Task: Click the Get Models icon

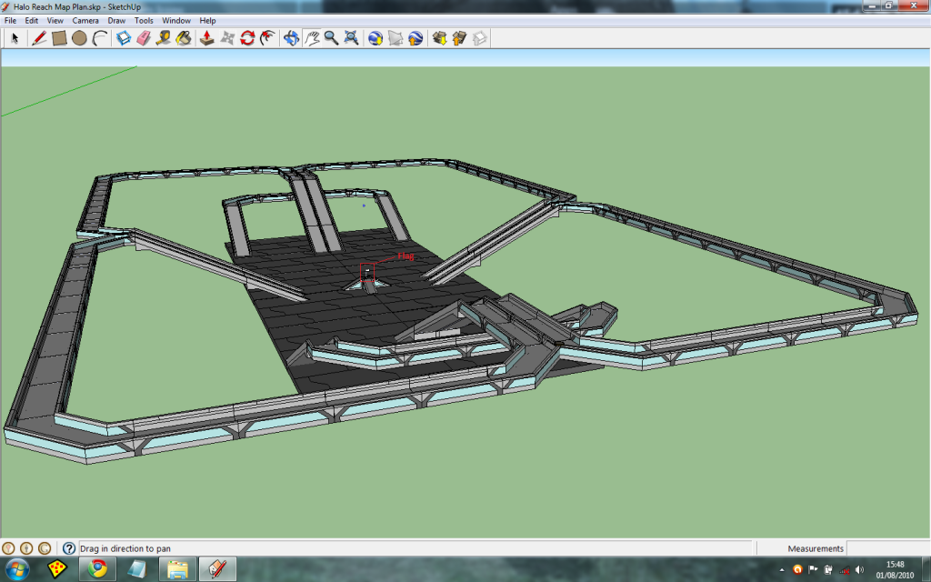Action: [439, 38]
